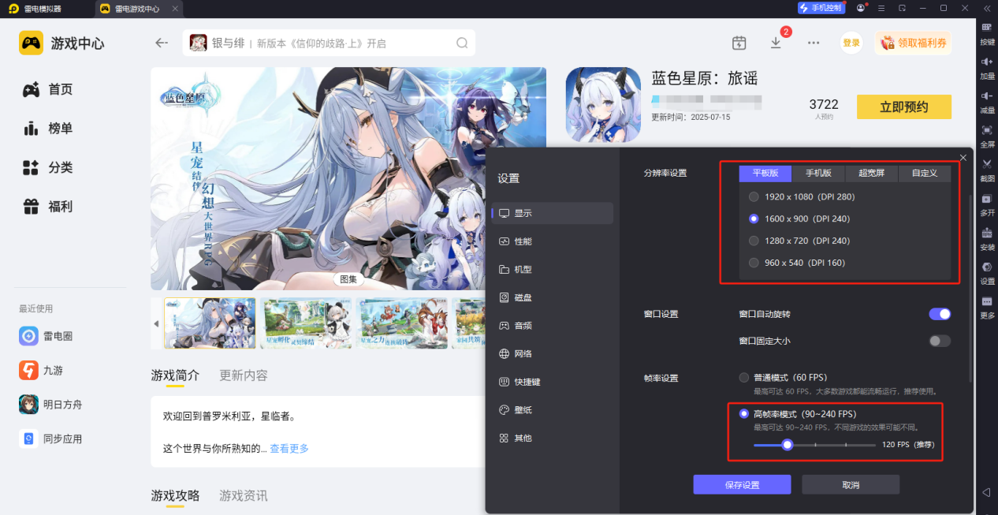This screenshot has width=998, height=515.
Task: Open the user account icon in title bar
Action: 861,8
